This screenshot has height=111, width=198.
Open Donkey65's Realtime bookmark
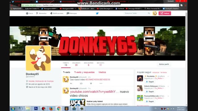[x=171, y=9]
